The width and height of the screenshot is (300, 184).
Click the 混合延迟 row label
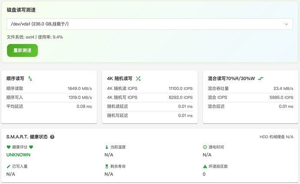pos(216,106)
